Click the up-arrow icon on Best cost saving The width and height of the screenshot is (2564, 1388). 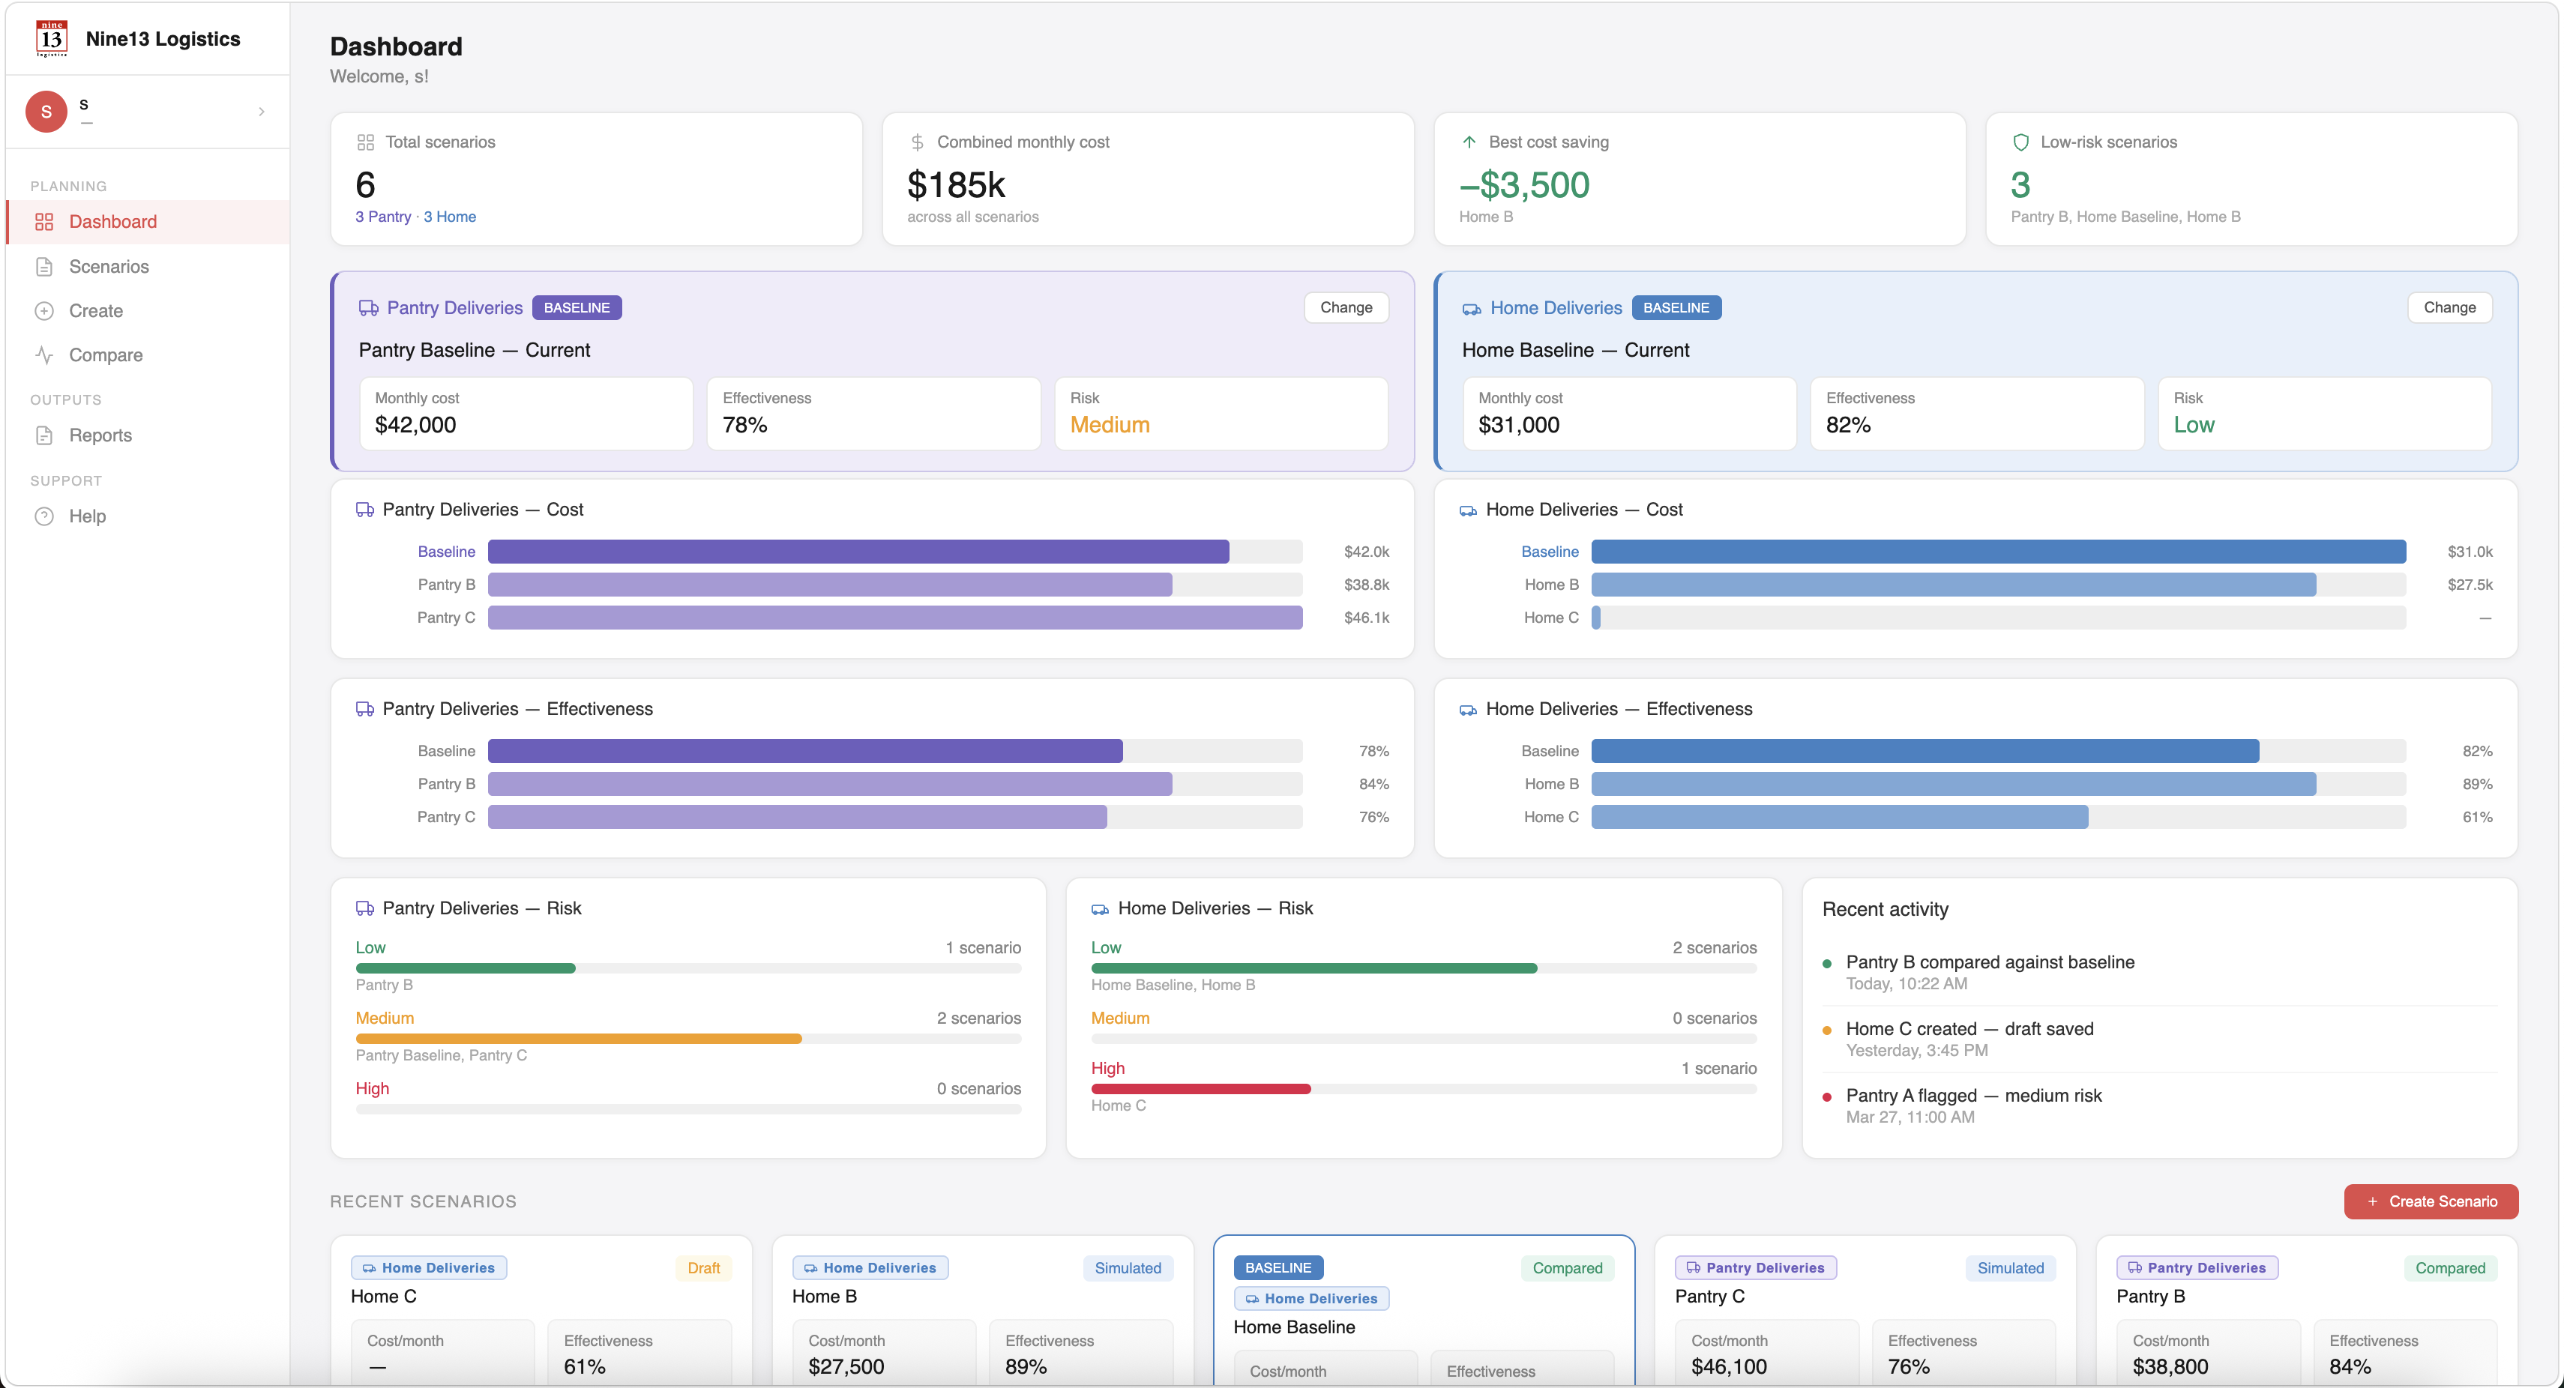1468,142
